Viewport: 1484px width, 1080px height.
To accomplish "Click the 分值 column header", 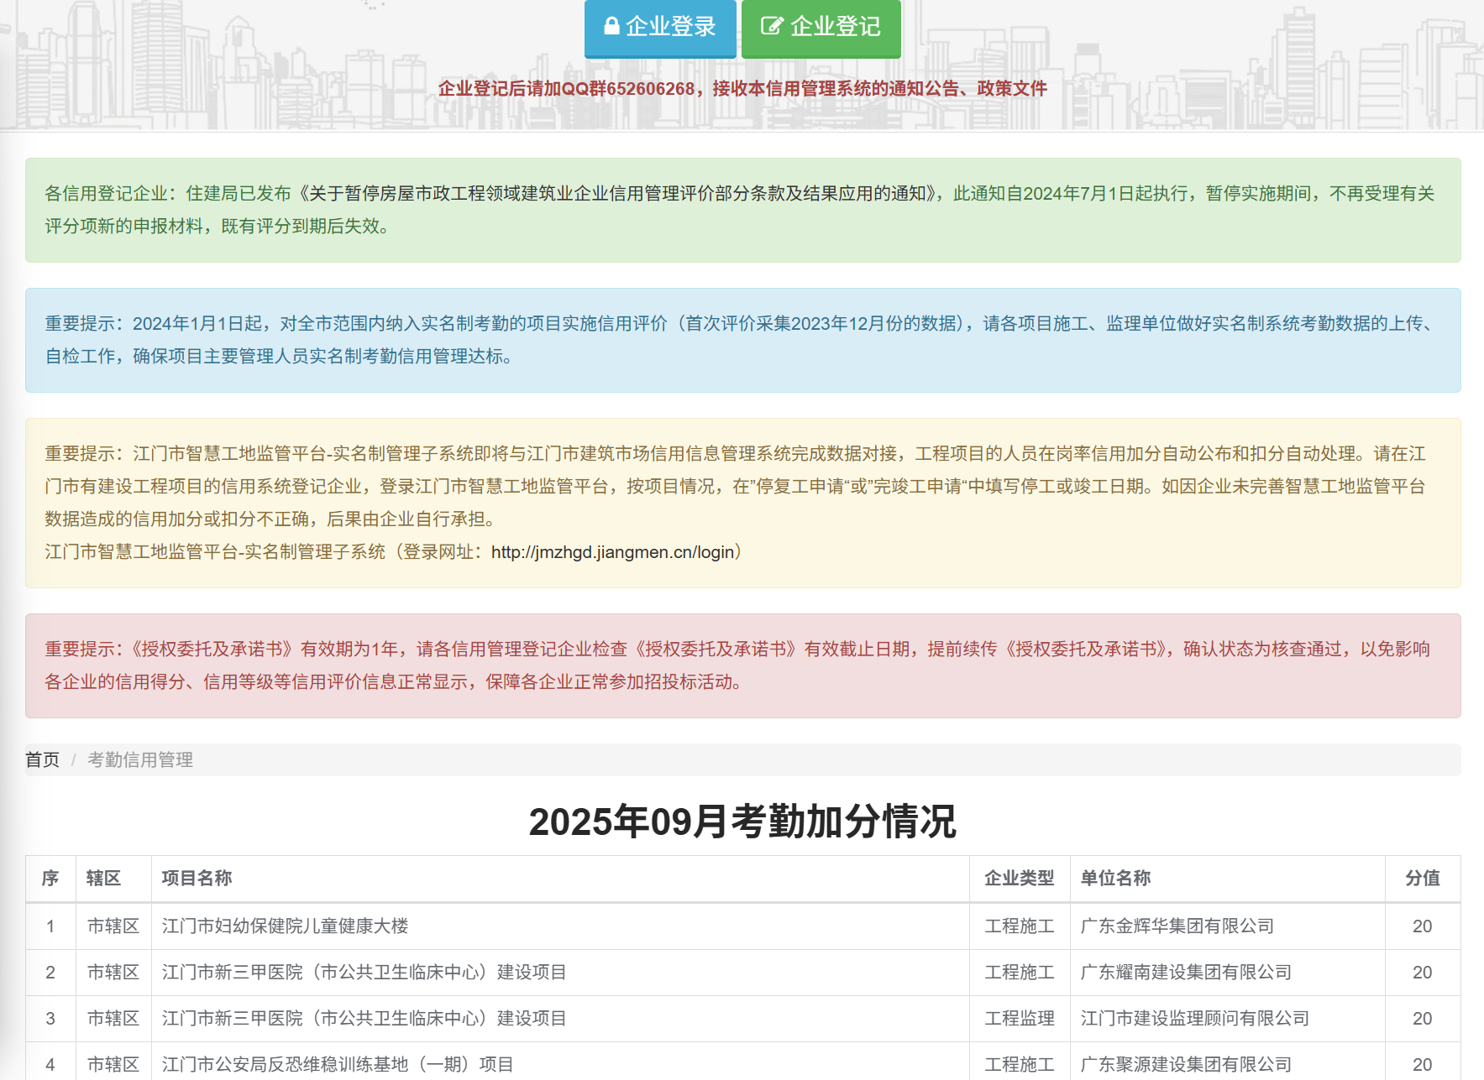I will pyautogui.click(x=1422, y=878).
